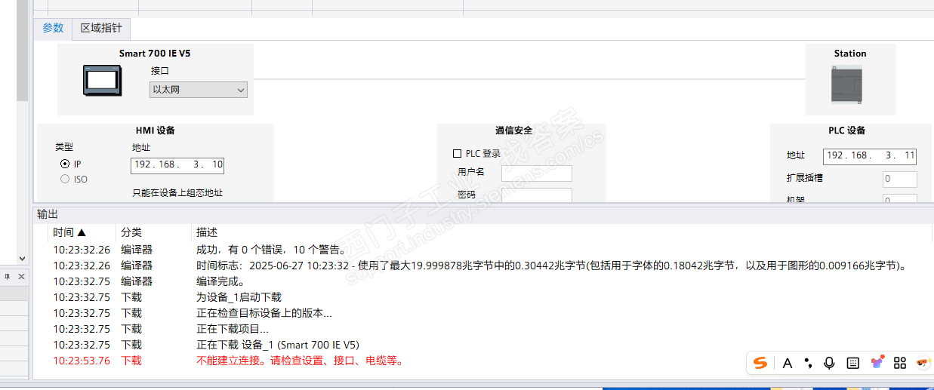Toggle the punctuation mode icon in IME bar
The image size is (934, 390).
point(809,363)
